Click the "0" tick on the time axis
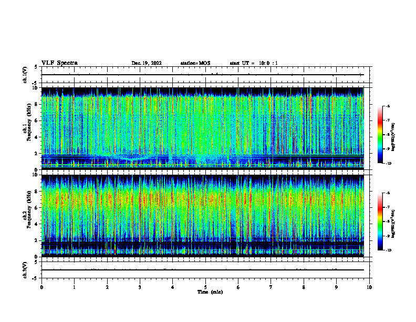 [x=41, y=287]
